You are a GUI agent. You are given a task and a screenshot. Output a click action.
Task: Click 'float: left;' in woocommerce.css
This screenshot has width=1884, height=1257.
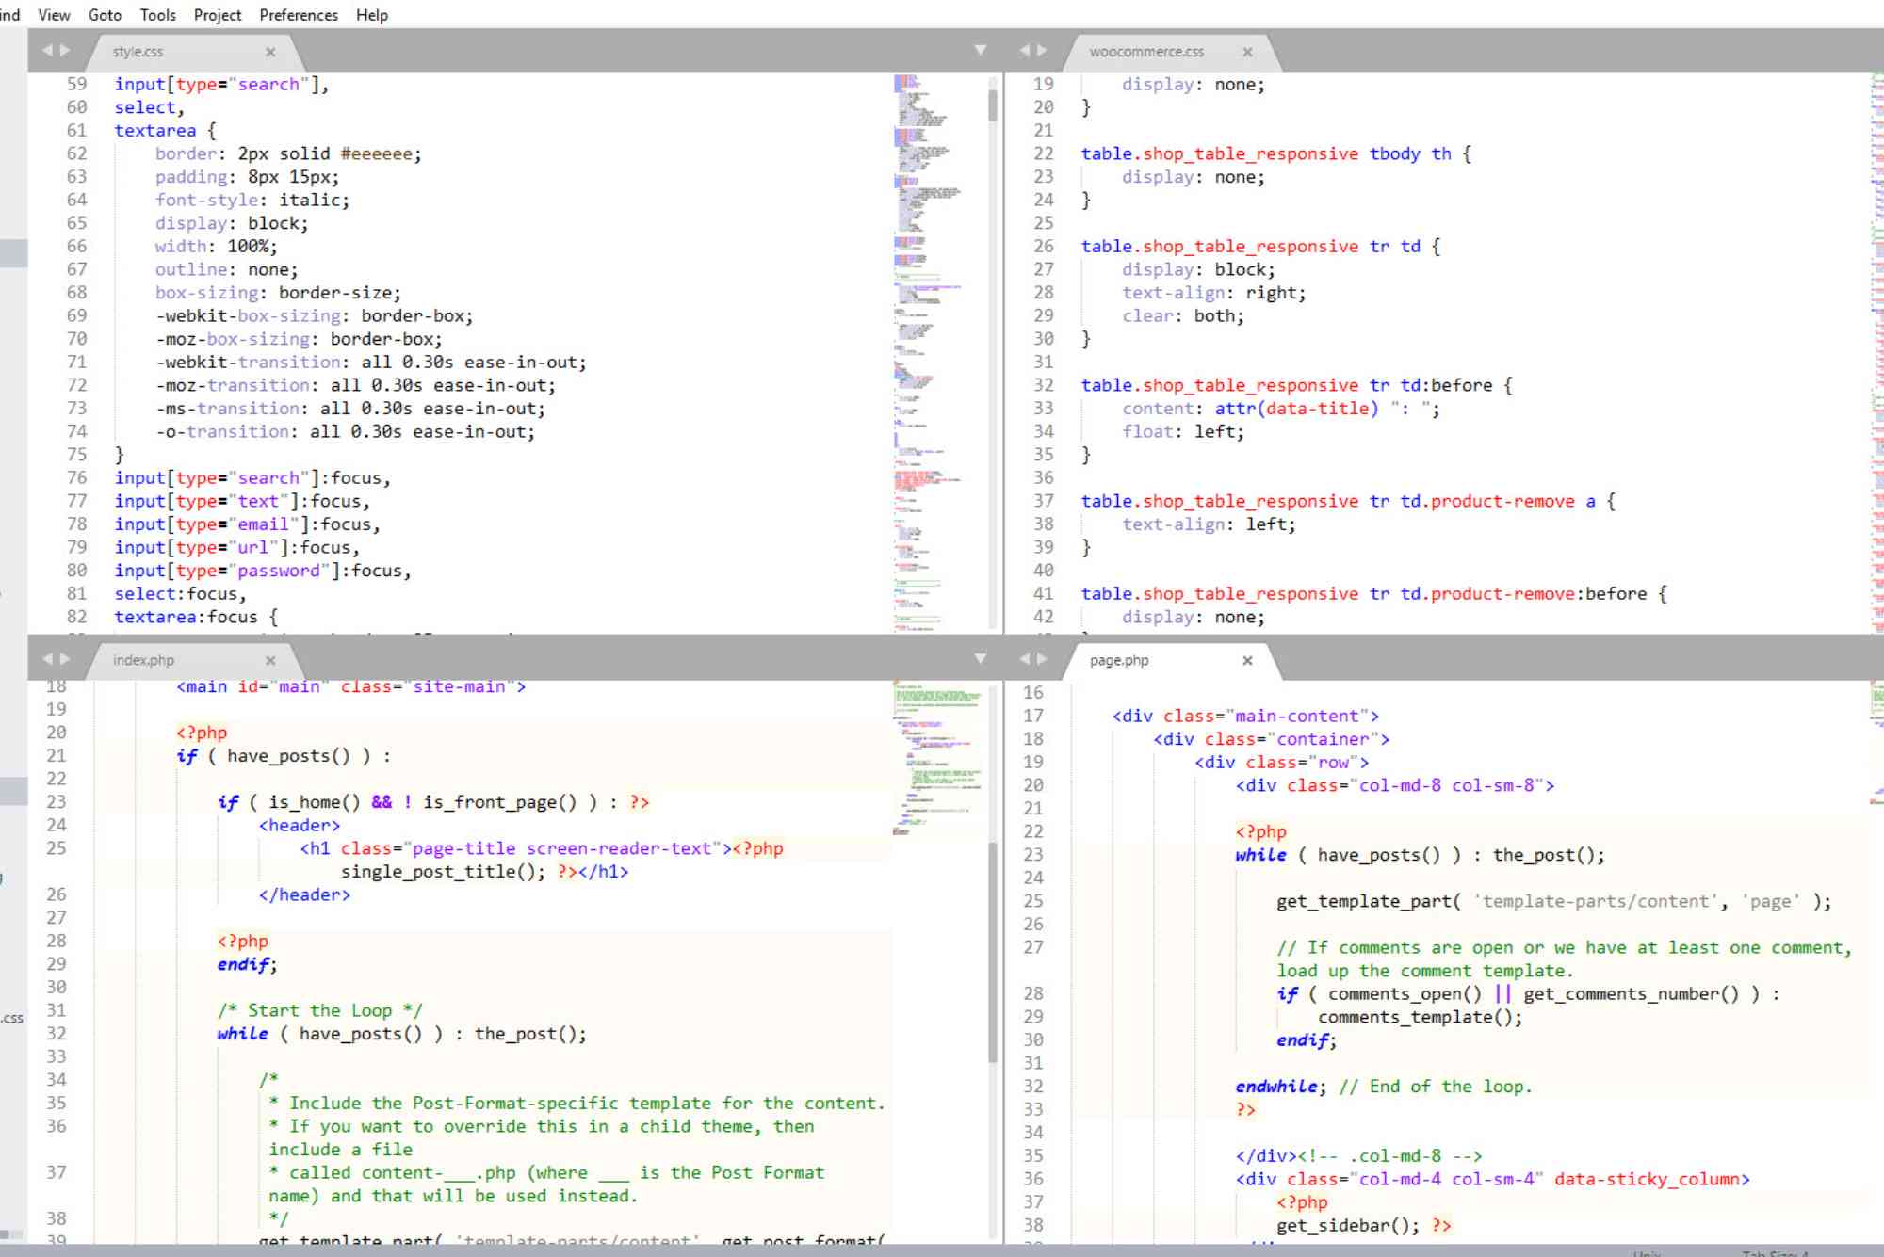point(1182,431)
